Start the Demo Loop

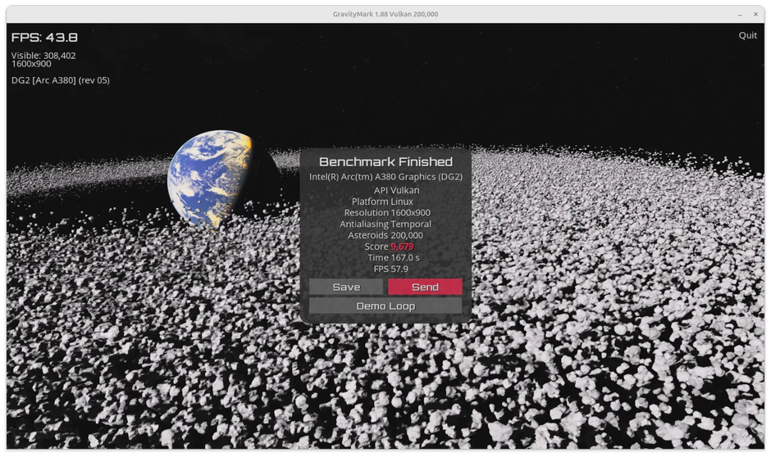point(385,305)
